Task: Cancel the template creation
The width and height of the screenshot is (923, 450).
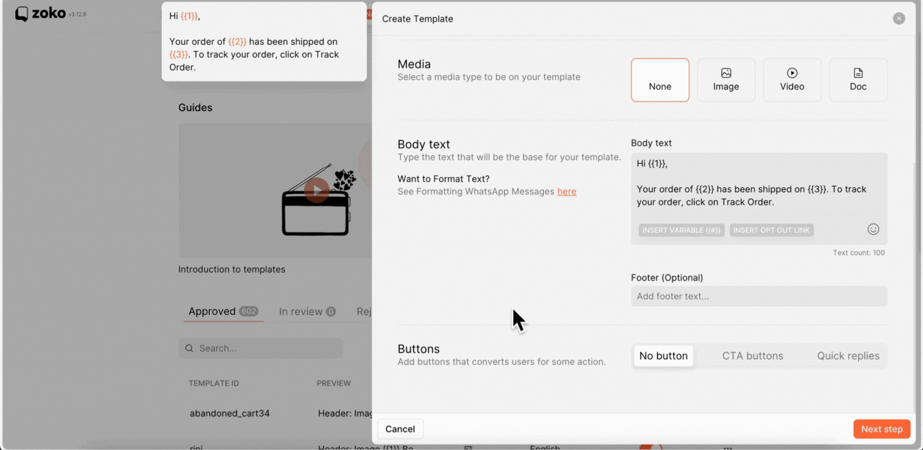Action: (x=400, y=429)
